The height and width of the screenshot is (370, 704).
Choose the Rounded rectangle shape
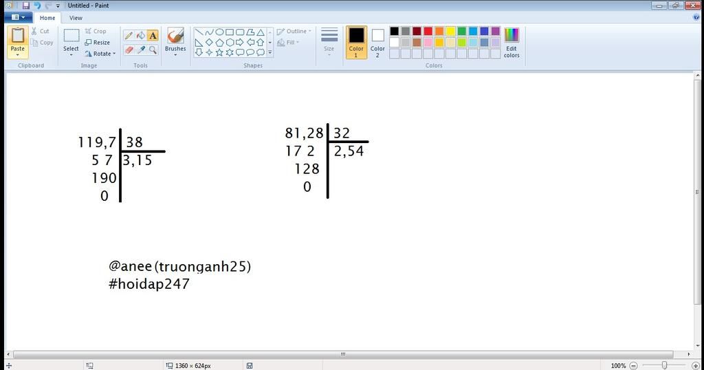coord(240,32)
